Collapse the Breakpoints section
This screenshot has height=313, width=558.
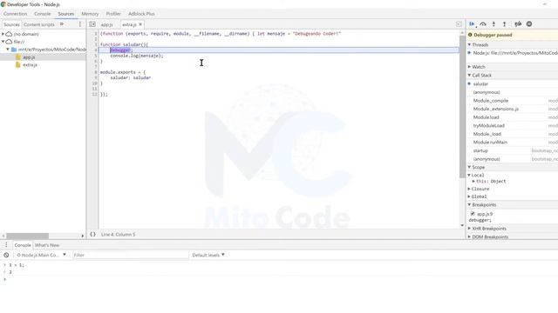(x=469, y=205)
